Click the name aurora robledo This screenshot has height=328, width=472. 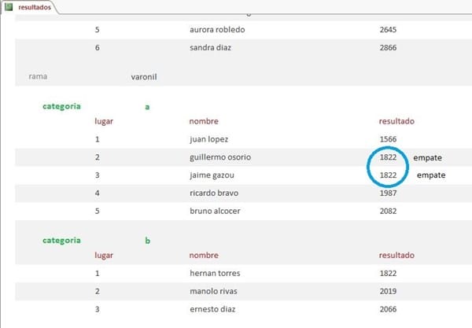[220, 30]
